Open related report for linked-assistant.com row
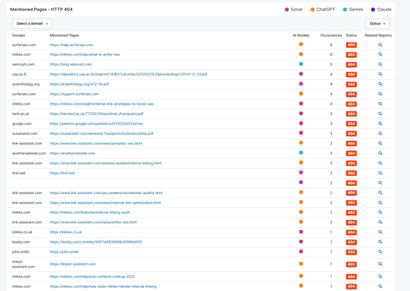Viewport: 410px width, 291px height. pyautogui.click(x=380, y=264)
